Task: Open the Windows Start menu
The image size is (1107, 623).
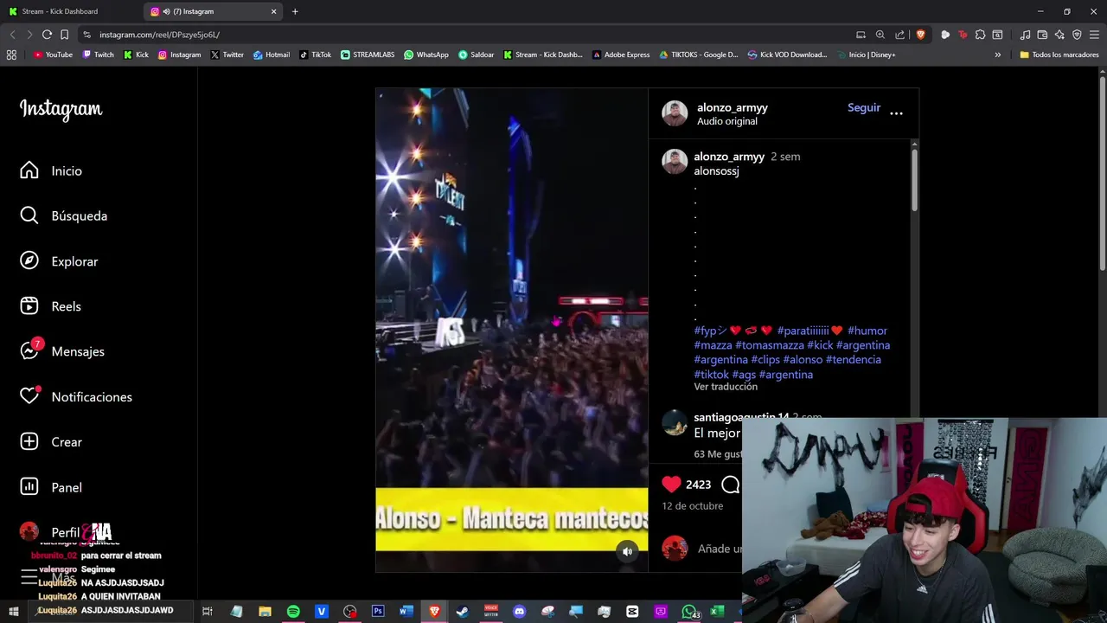Action: point(13,612)
